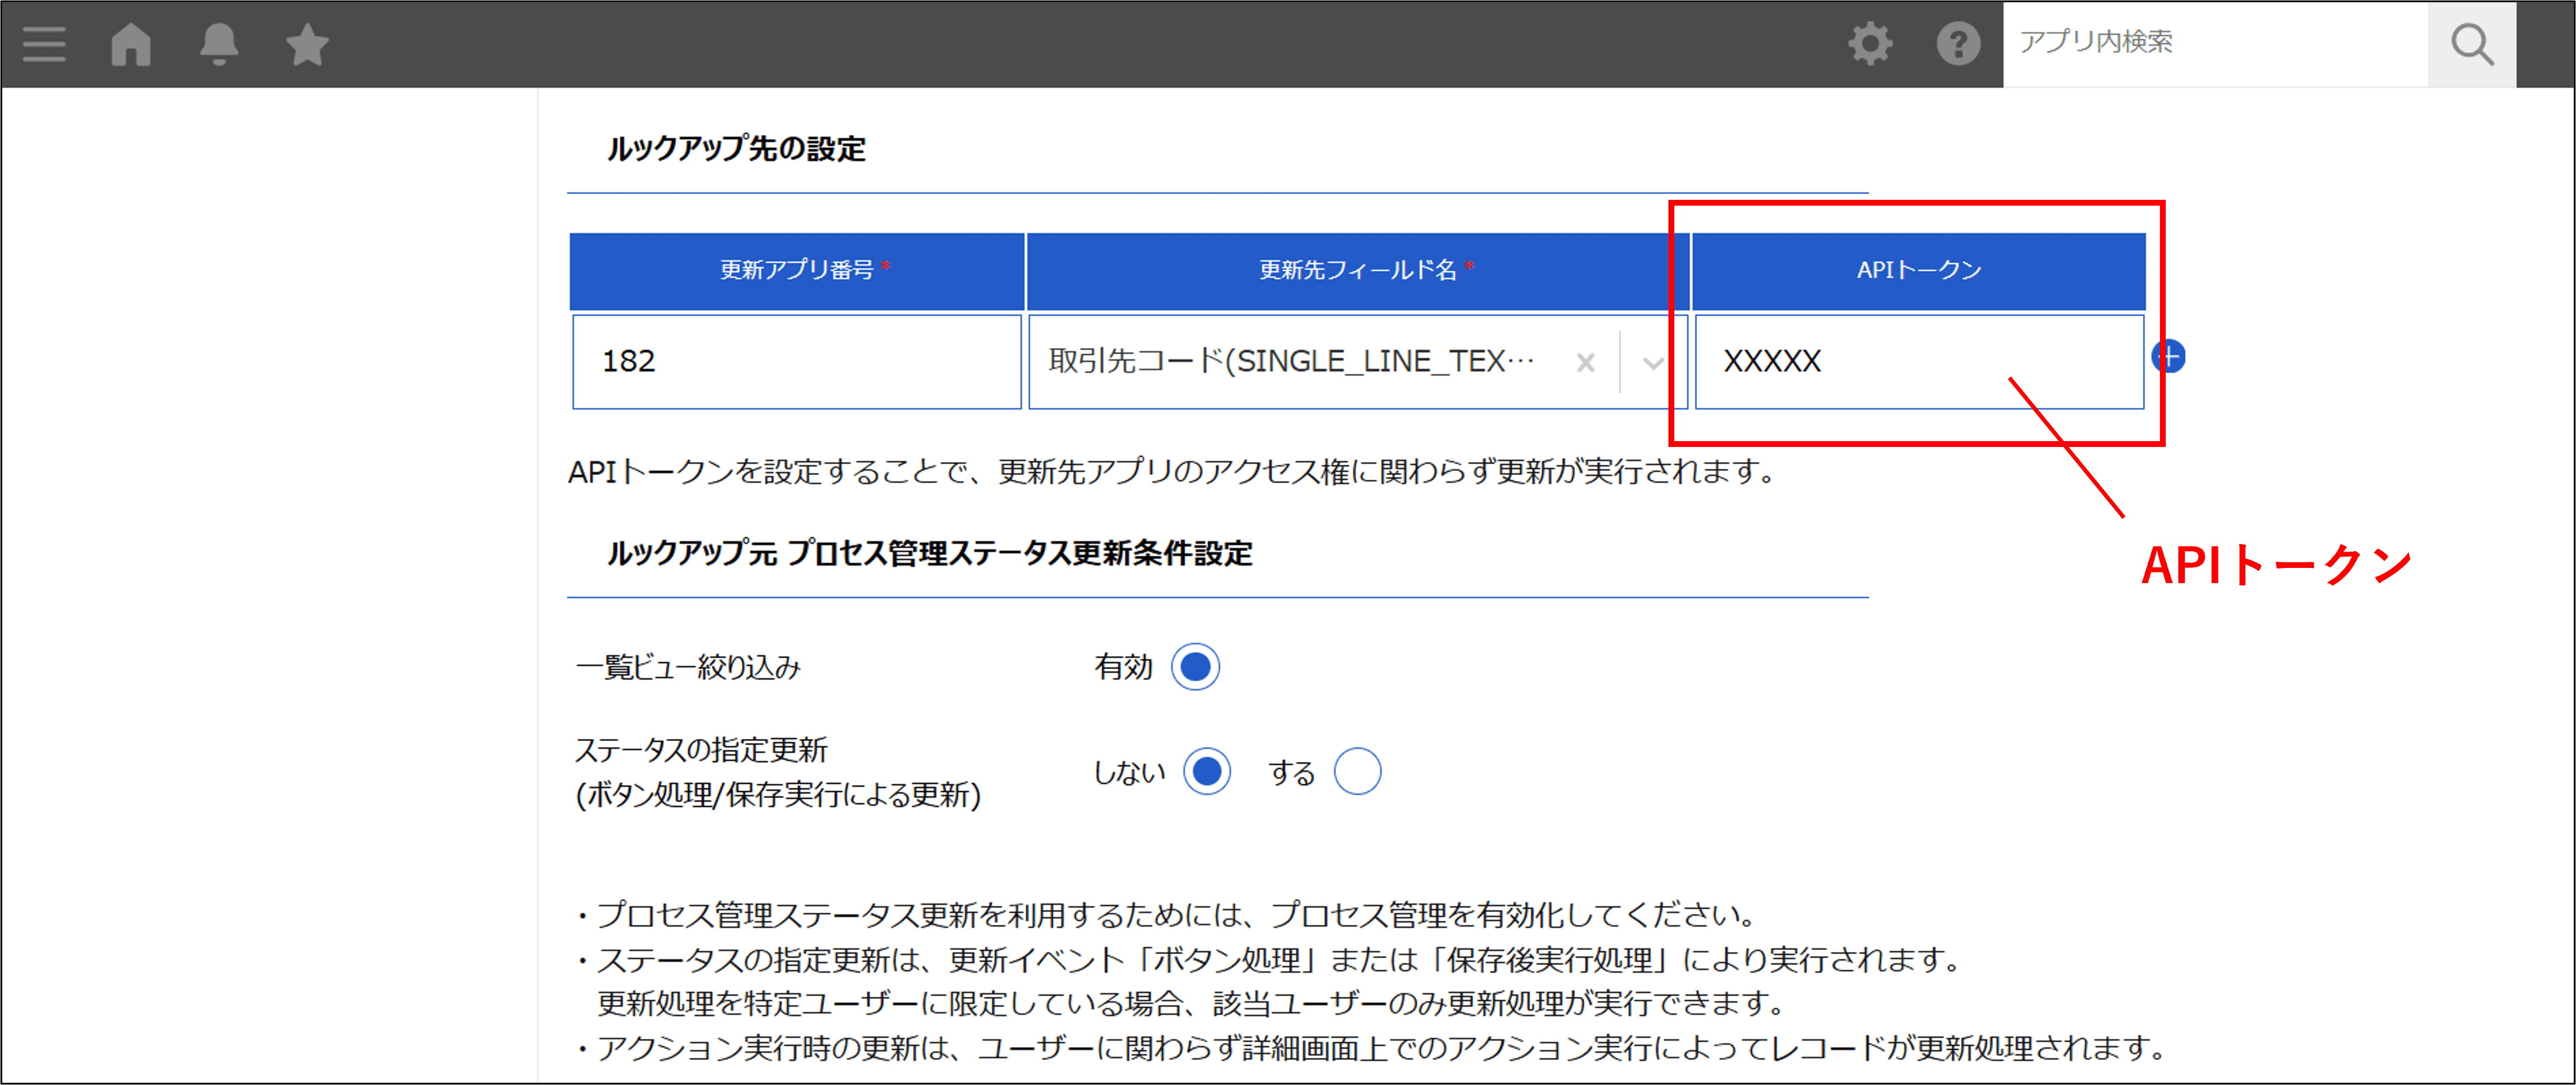Viewport: 2576px width, 1085px height.
Task: Select する for ステータスの指定更新
Action: coord(1357,772)
